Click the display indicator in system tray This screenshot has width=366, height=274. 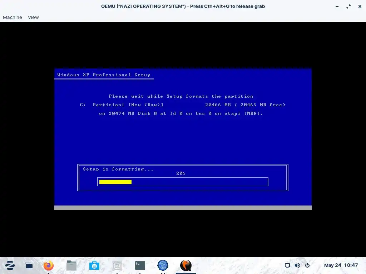pyautogui.click(x=287, y=265)
